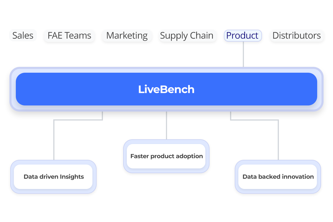Go to the Distributors tab
The width and height of the screenshot is (333, 222).
[296, 36]
